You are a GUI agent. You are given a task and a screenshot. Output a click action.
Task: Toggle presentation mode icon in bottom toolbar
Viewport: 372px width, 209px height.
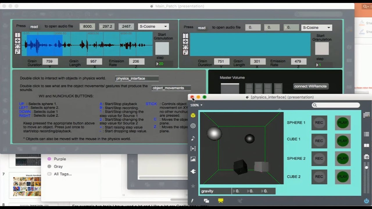tap(221, 201)
